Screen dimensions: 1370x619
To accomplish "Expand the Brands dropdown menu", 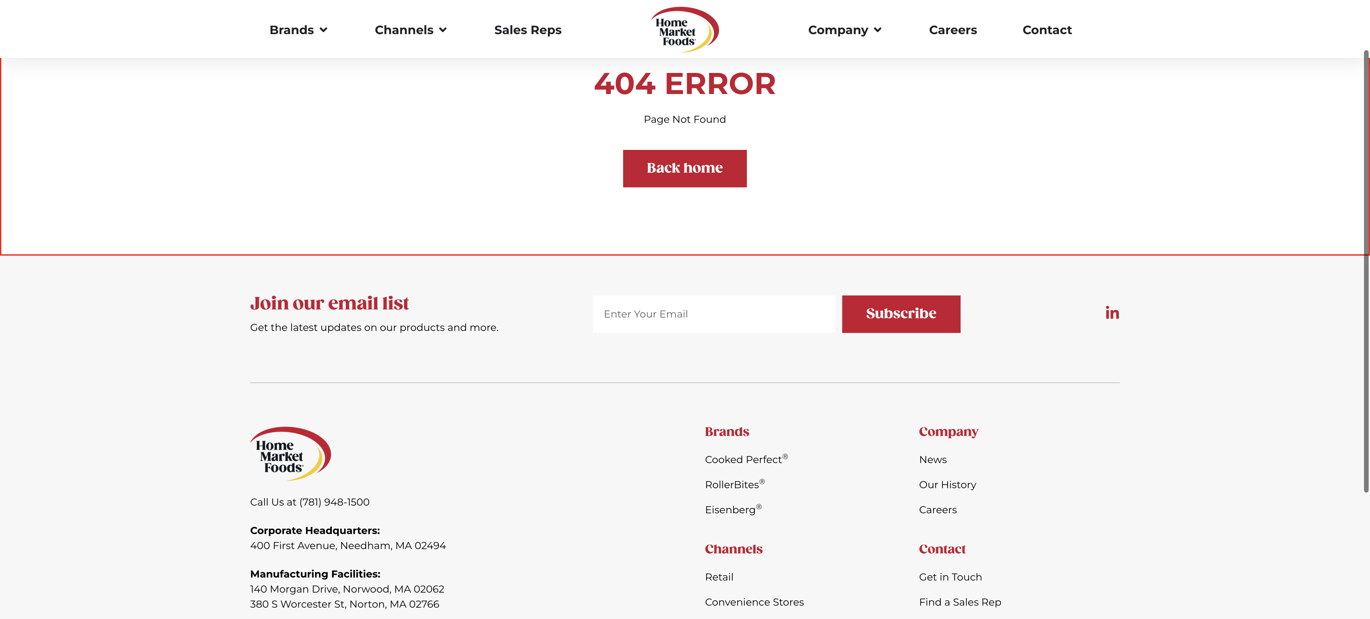I will (x=298, y=30).
